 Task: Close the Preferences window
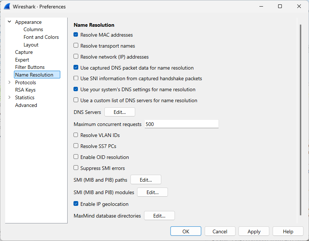[299, 6]
